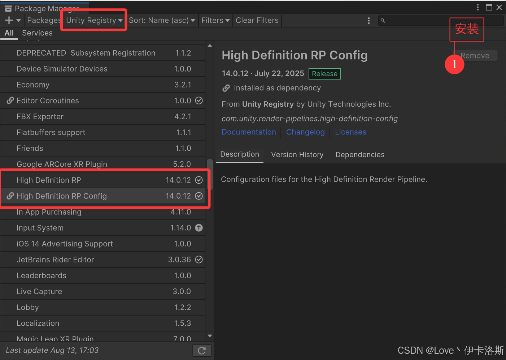The width and height of the screenshot is (506, 360).
Task: Click the package list scroll down arrow
Action: tap(210, 336)
